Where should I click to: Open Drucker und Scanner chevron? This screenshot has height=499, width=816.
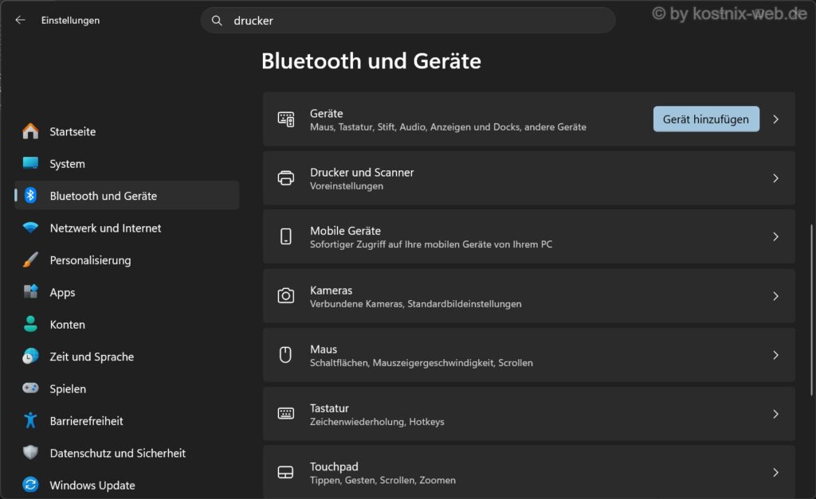[775, 178]
